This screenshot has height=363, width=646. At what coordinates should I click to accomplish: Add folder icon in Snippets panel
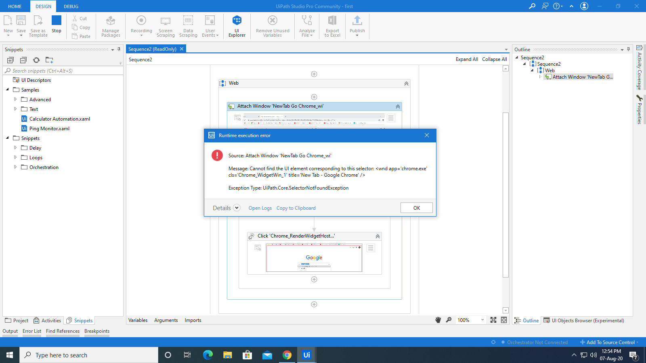point(49,60)
